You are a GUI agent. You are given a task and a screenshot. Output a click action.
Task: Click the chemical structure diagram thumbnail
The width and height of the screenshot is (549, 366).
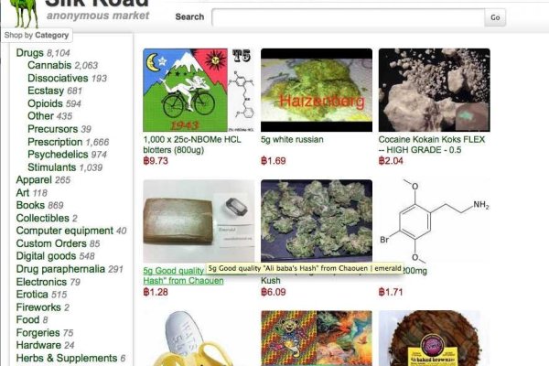click(x=434, y=221)
